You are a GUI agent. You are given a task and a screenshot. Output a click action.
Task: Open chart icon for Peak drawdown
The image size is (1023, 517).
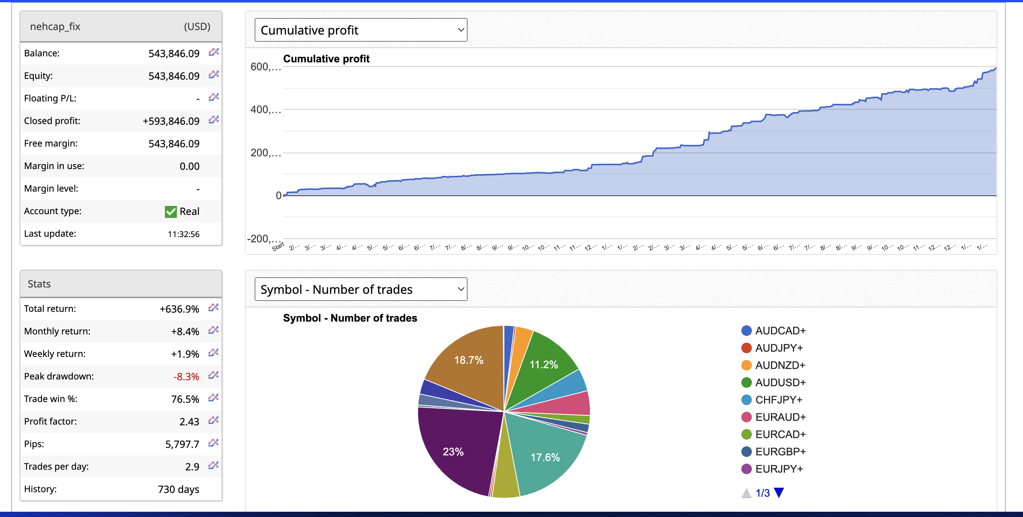tap(213, 375)
